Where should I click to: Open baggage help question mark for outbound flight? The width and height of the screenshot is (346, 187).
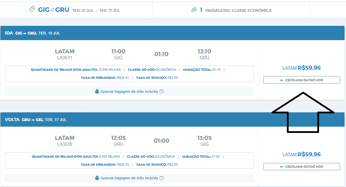point(162,91)
